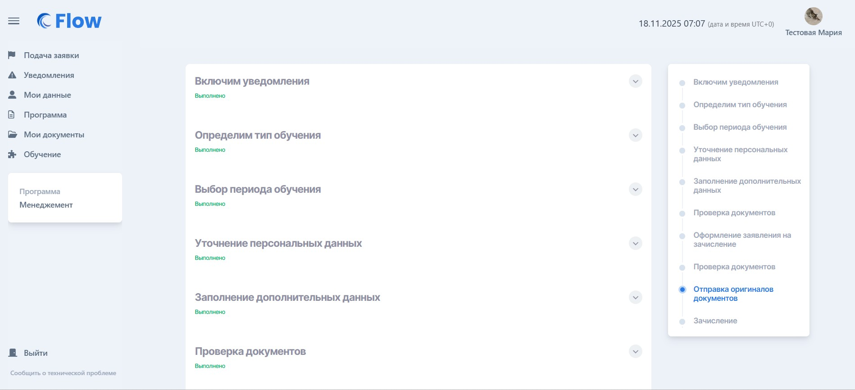Click Включим уведомления main heading
Viewport: 855px width, 390px height.
252,82
